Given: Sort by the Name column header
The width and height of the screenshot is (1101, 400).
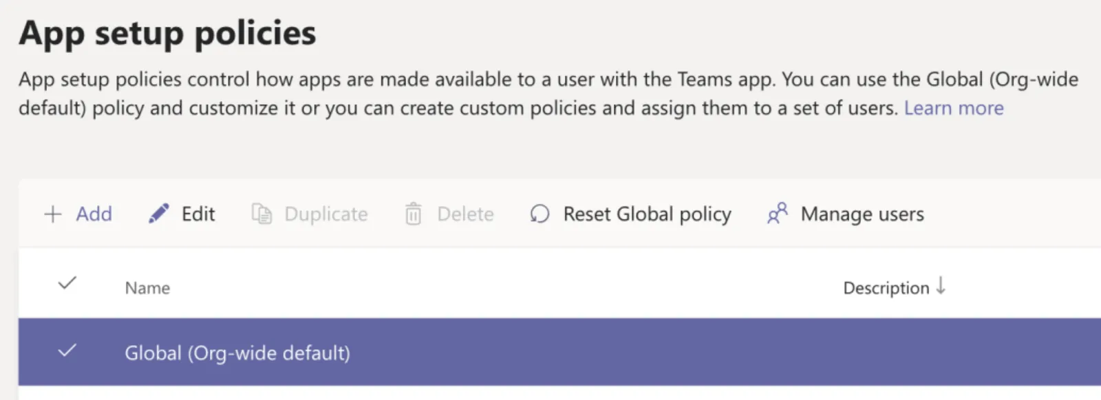Looking at the screenshot, I should pos(147,288).
